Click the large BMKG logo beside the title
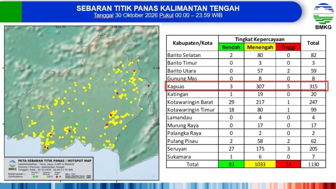Image resolution: width=336 pixels, height=189 pixels. (x=323, y=16)
